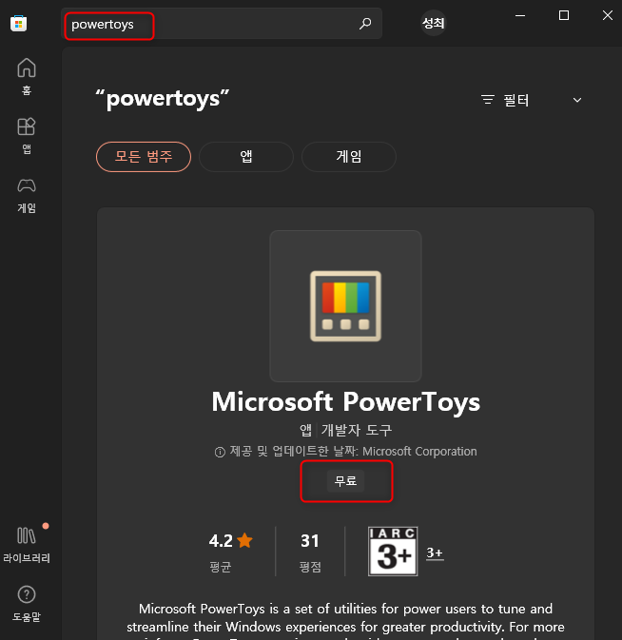The height and width of the screenshot is (640, 622).
Task: Open the 3+ age rating link
Action: pyautogui.click(x=435, y=553)
